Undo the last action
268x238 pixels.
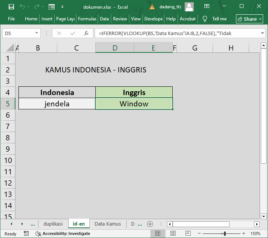(22, 7)
